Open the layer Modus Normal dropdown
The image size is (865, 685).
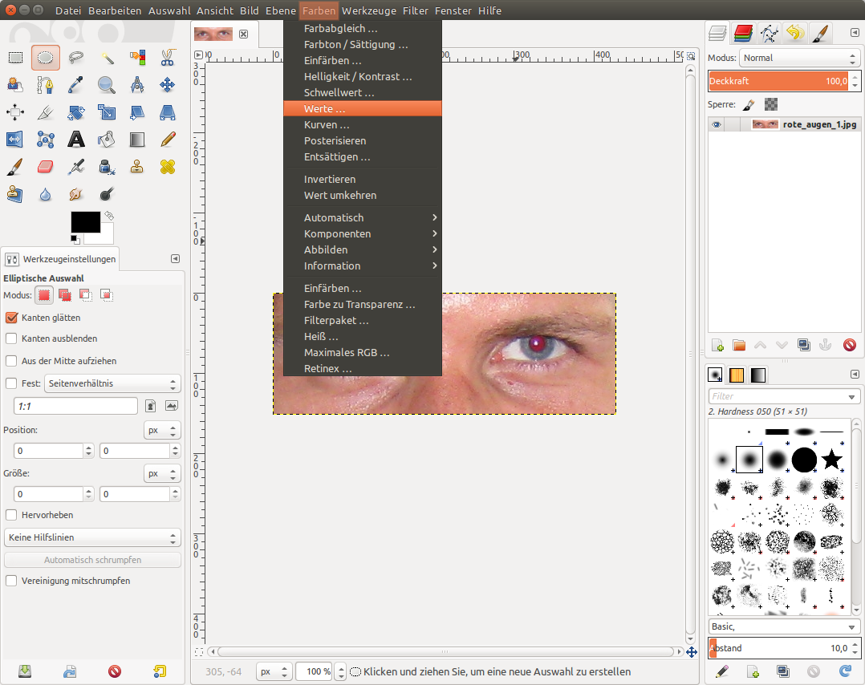coord(799,58)
